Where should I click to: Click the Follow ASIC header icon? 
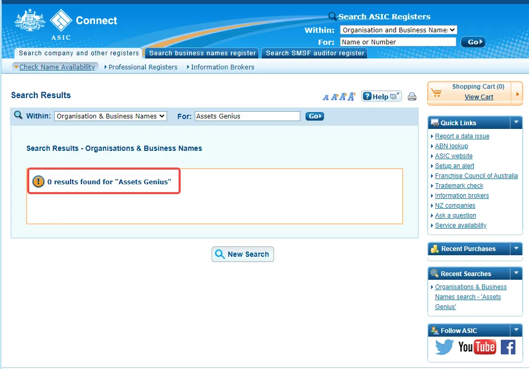(x=435, y=330)
